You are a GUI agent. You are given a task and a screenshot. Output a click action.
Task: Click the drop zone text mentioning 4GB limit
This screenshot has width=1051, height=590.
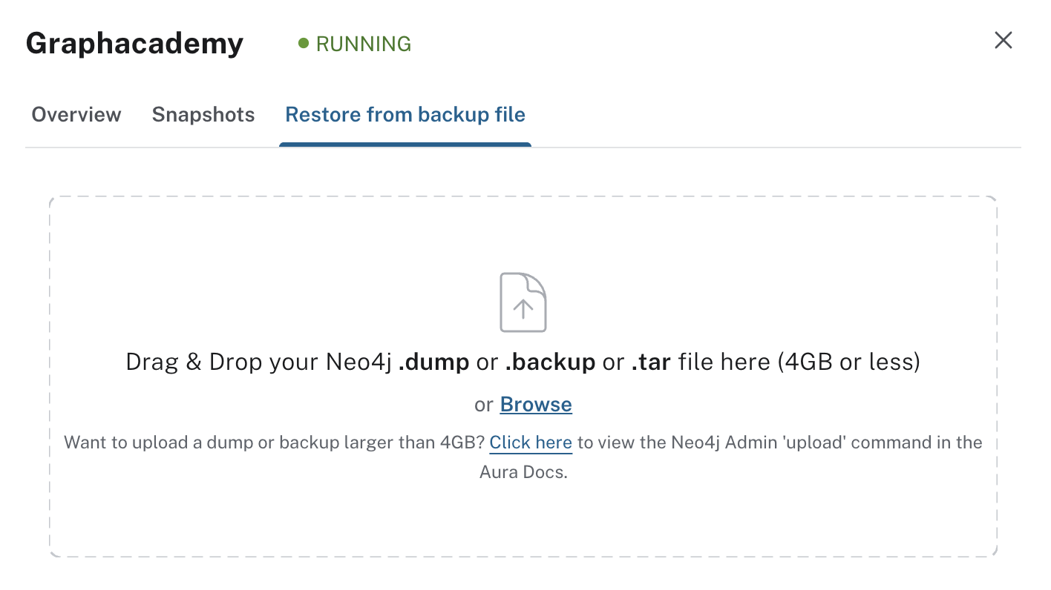point(523,362)
